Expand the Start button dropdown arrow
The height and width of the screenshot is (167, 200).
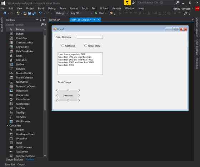pyautogui.click(x=106, y=13)
